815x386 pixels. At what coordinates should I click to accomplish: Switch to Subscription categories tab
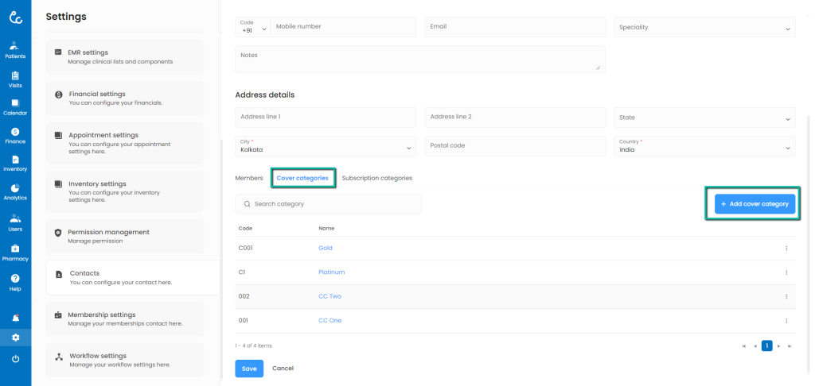[376, 179]
